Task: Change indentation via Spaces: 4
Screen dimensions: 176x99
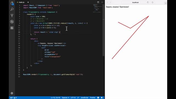Action: tap(65, 98)
